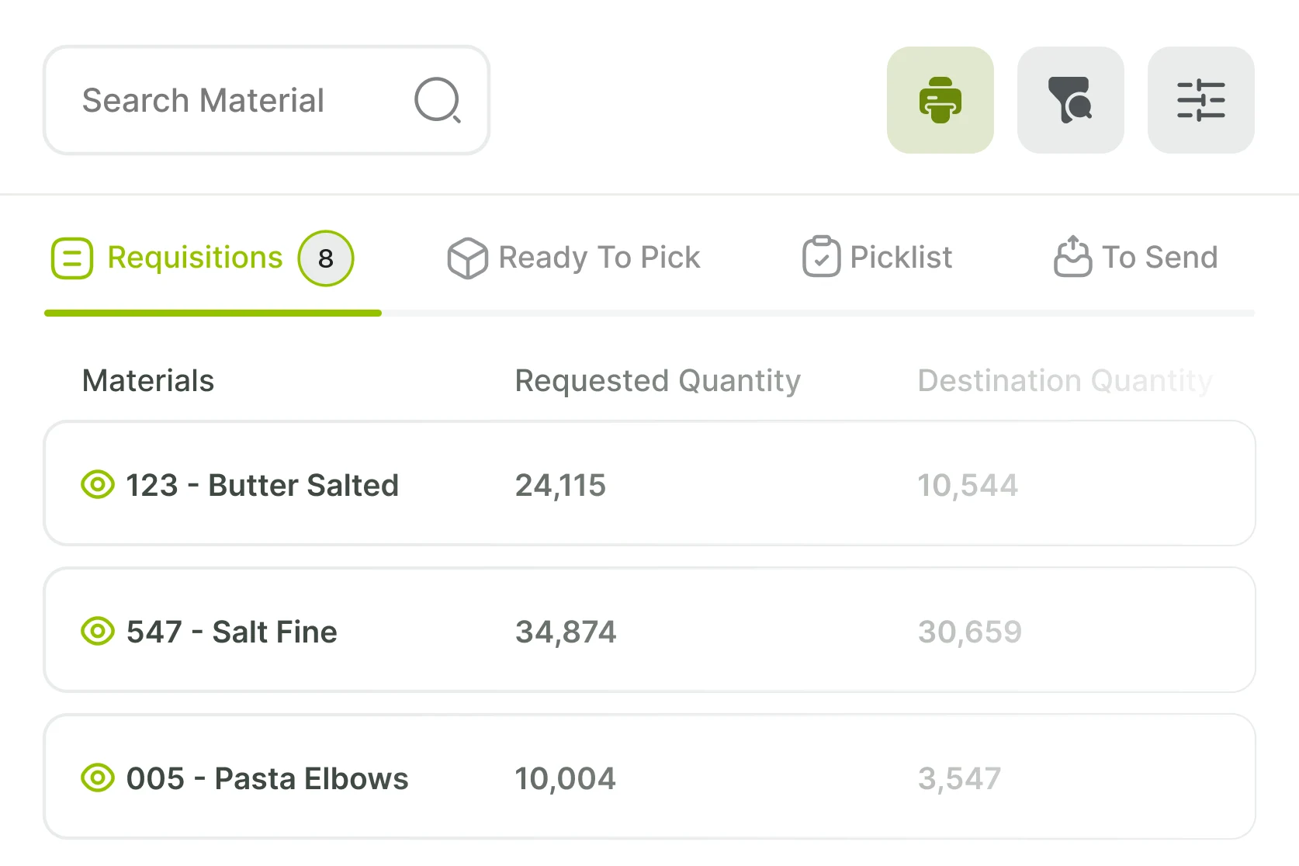Click the green printer icon button

pyautogui.click(x=940, y=100)
